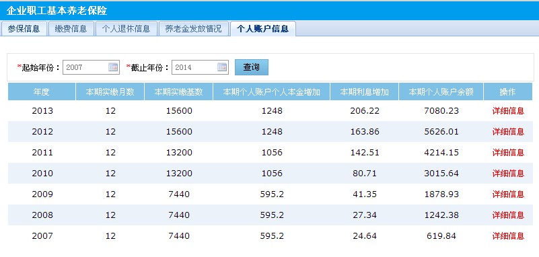Open 详细信息 link for year 2013

click(x=508, y=111)
